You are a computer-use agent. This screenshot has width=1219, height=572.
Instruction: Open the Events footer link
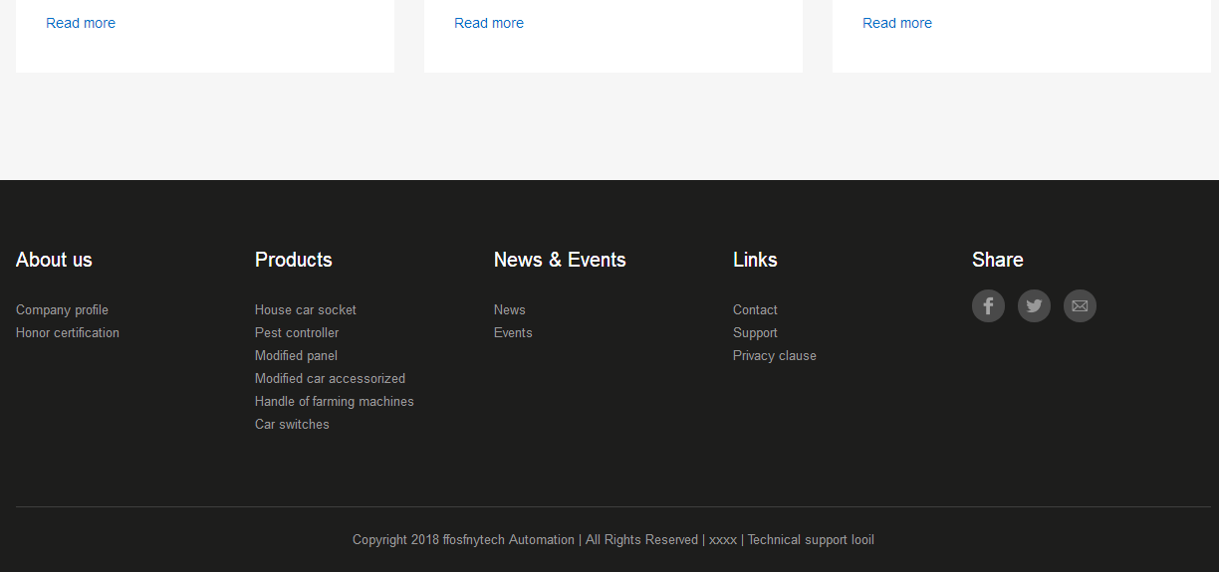point(513,333)
